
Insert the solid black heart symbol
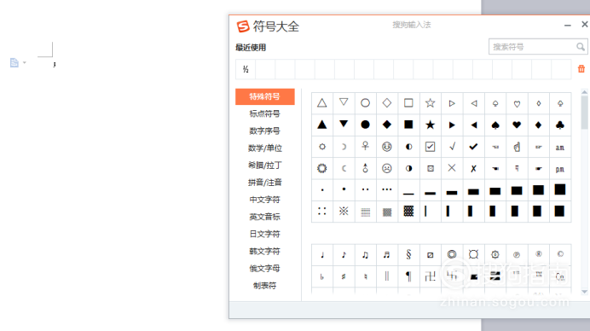click(x=517, y=125)
